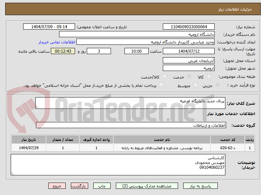Click the تعداد / مقدار column header
Screen dimensions: 261x195
point(63,140)
